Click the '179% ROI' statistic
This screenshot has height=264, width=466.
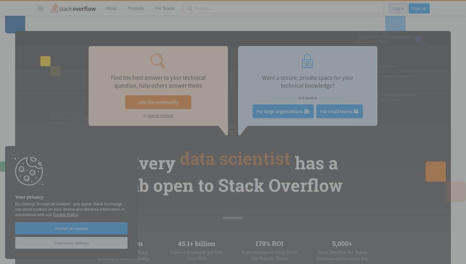(x=269, y=244)
